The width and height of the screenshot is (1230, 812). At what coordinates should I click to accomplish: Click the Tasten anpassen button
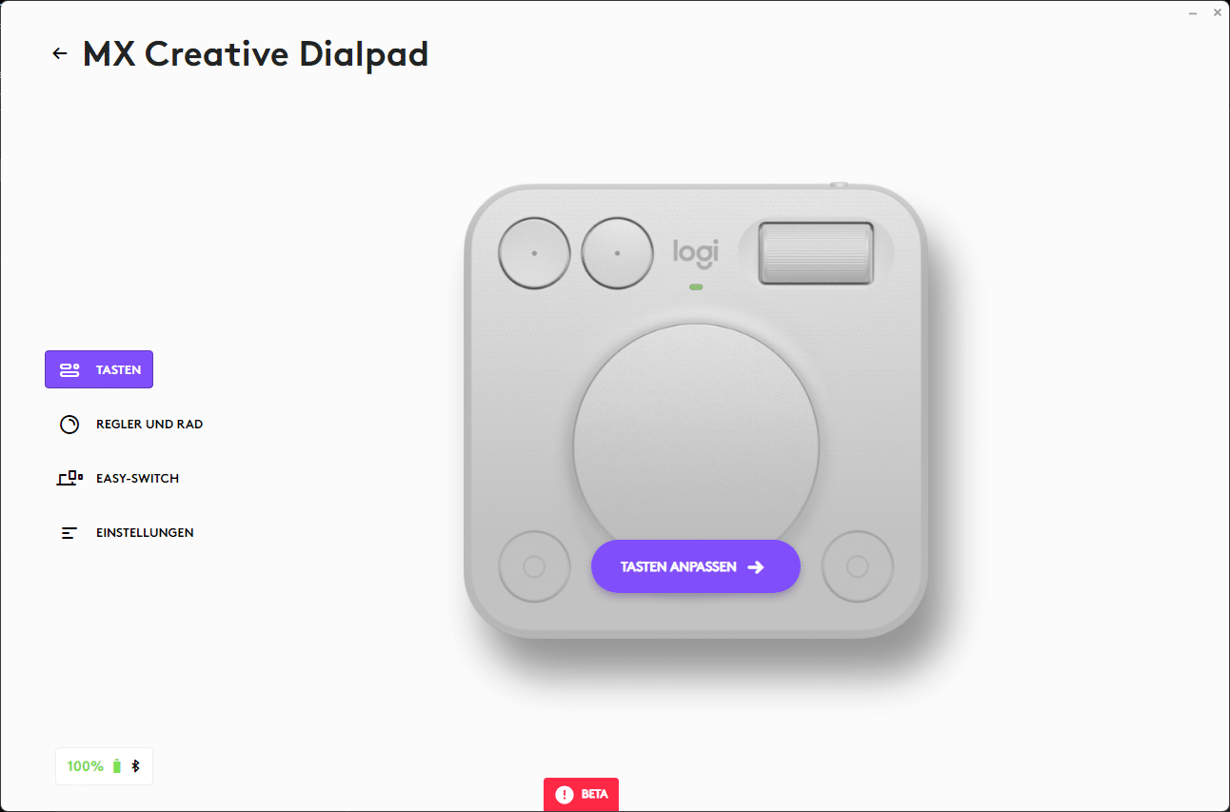[x=696, y=566]
